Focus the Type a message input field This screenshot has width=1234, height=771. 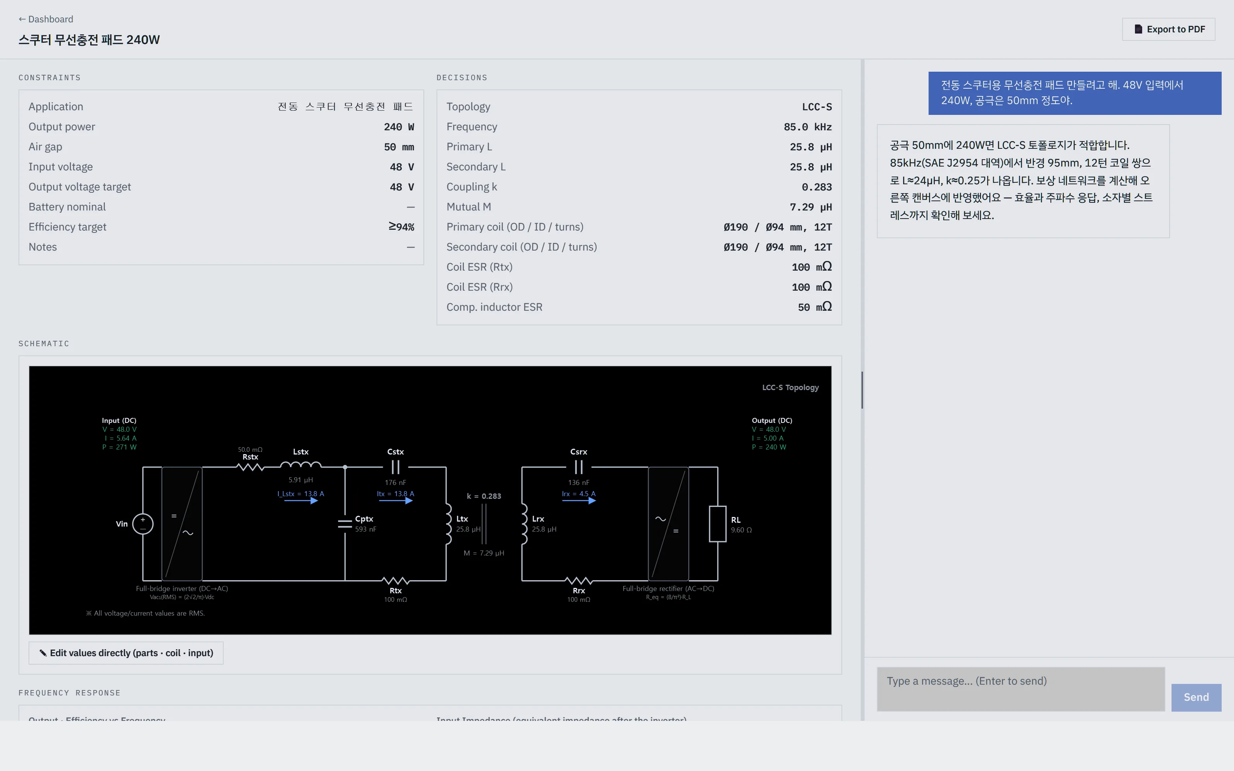1021,689
